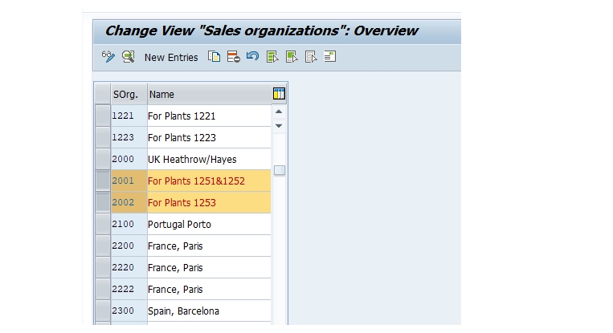613x333 pixels.
Task: Click the name field 'Portugal Porto'
Action: (209, 224)
